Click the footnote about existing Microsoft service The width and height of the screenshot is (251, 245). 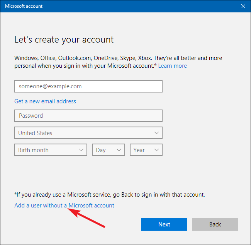(x=110, y=195)
